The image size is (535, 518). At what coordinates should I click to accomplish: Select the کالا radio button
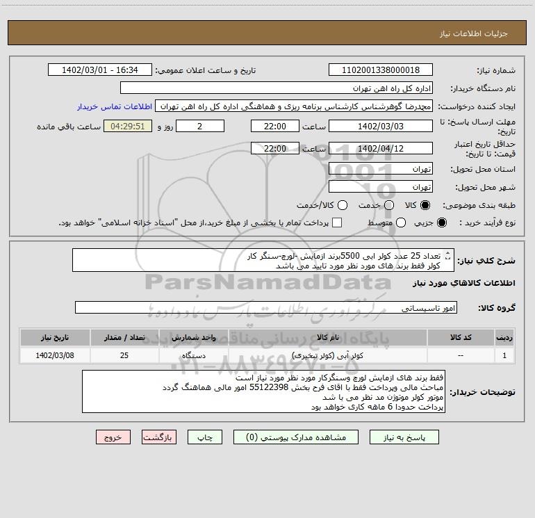click(x=425, y=205)
